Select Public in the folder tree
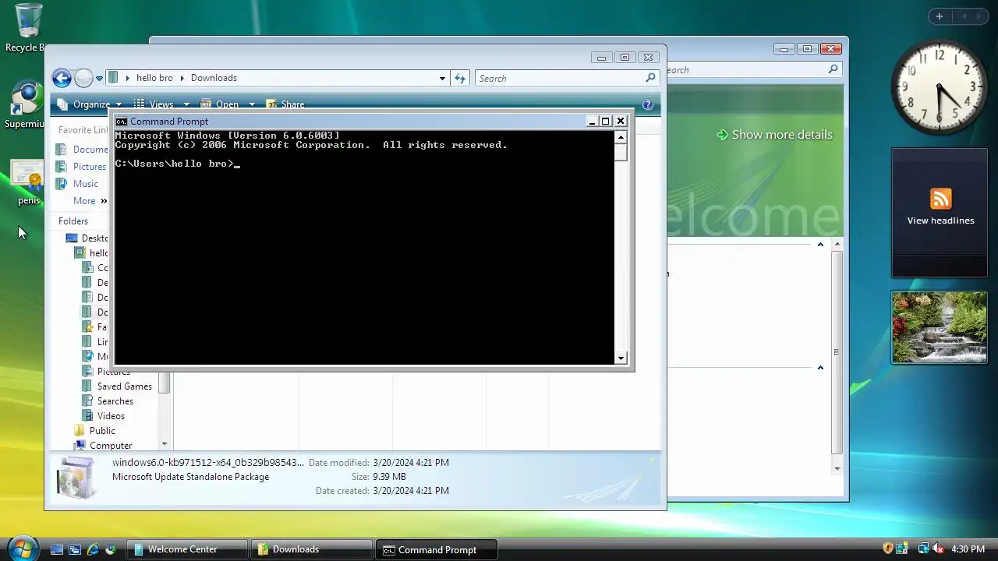The image size is (998, 561). coord(94,431)
